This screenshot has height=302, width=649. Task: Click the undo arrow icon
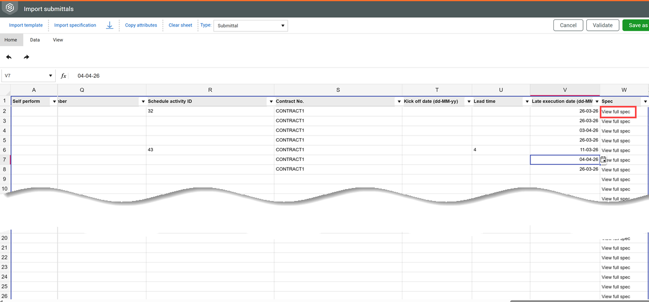point(9,57)
